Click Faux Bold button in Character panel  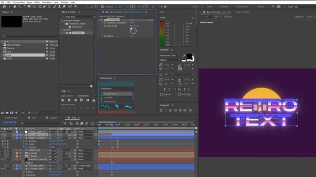click(164, 89)
